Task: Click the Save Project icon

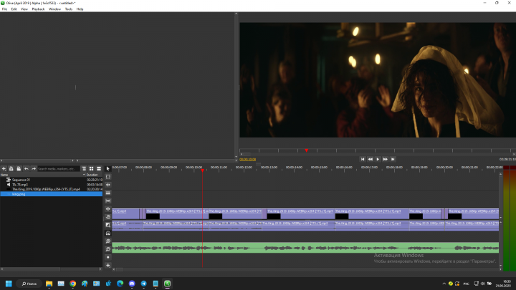Action: pyautogui.click(x=19, y=169)
